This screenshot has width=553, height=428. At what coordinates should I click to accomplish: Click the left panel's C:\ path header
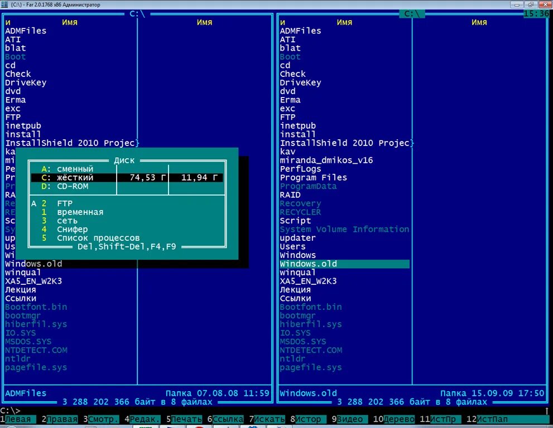137,14
